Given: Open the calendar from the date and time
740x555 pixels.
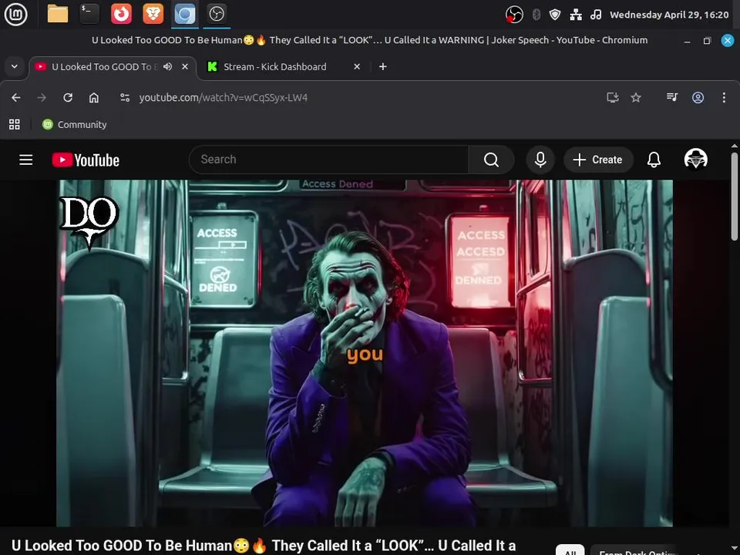Looking at the screenshot, I should coord(669,15).
